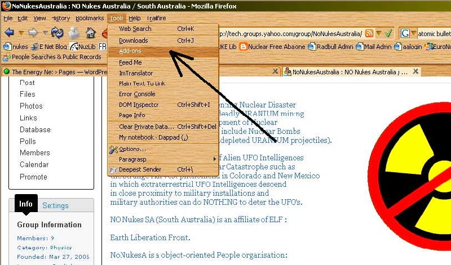
Task: Open the Nuclear Free Abaone bookmark
Action: [x=272, y=47]
